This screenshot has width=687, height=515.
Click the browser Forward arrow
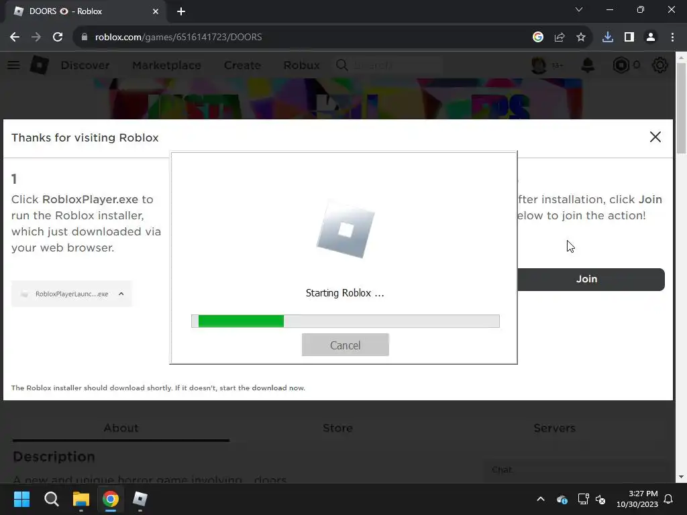click(x=36, y=38)
